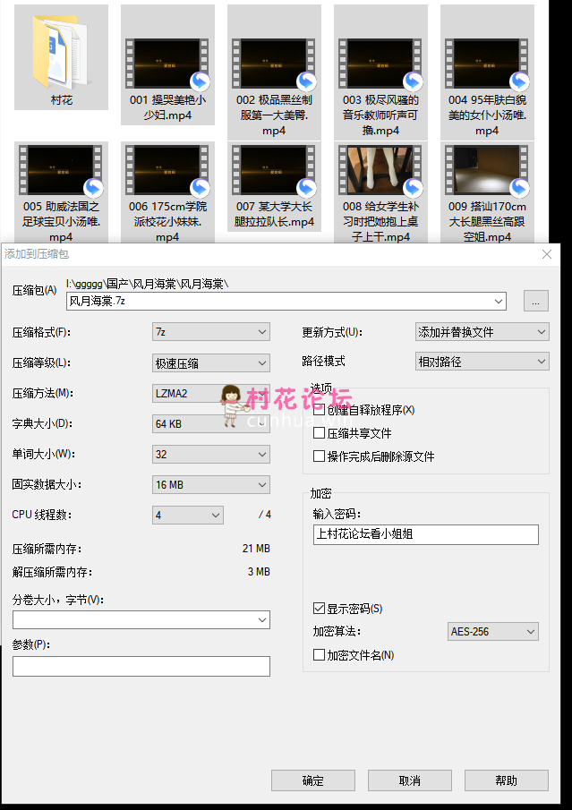Click into the 输入密码 text field
The width and height of the screenshot is (572, 810).
[426, 534]
